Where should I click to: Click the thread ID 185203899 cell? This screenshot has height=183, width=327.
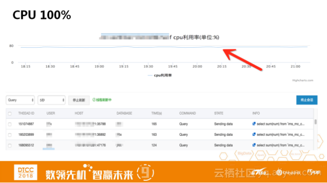pos(26,134)
